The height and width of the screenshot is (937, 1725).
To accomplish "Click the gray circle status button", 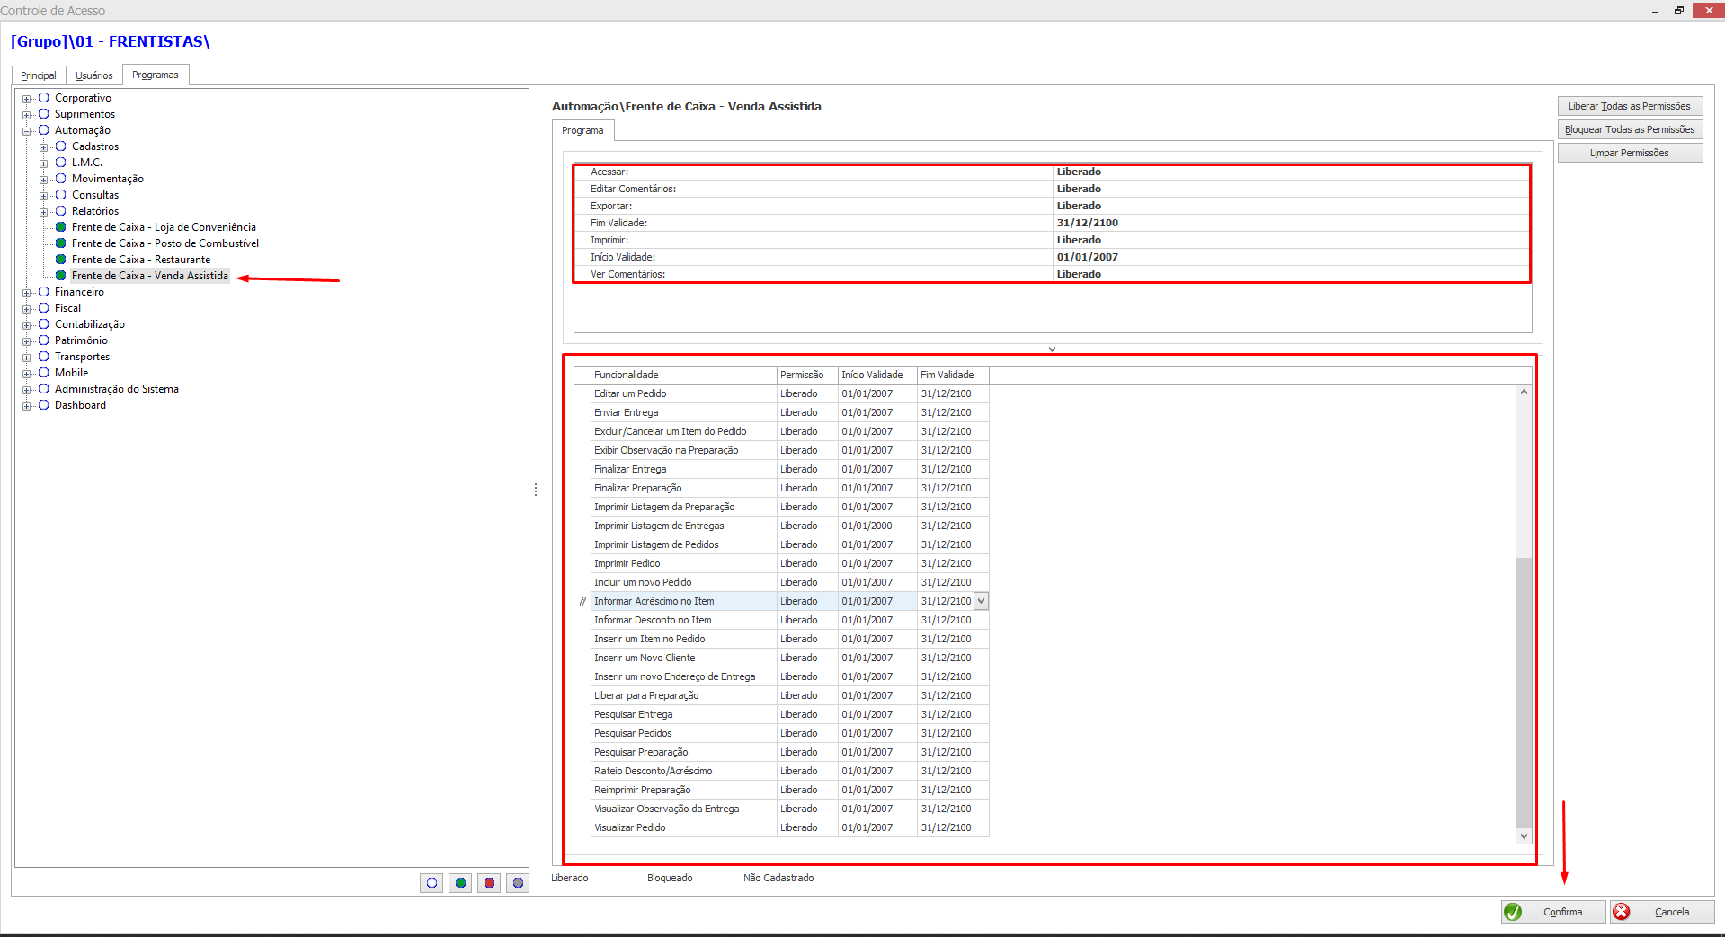I will pyautogui.click(x=518, y=883).
